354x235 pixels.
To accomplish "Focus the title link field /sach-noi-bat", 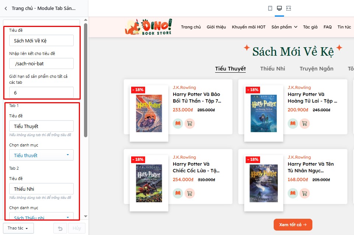I will point(41,63).
